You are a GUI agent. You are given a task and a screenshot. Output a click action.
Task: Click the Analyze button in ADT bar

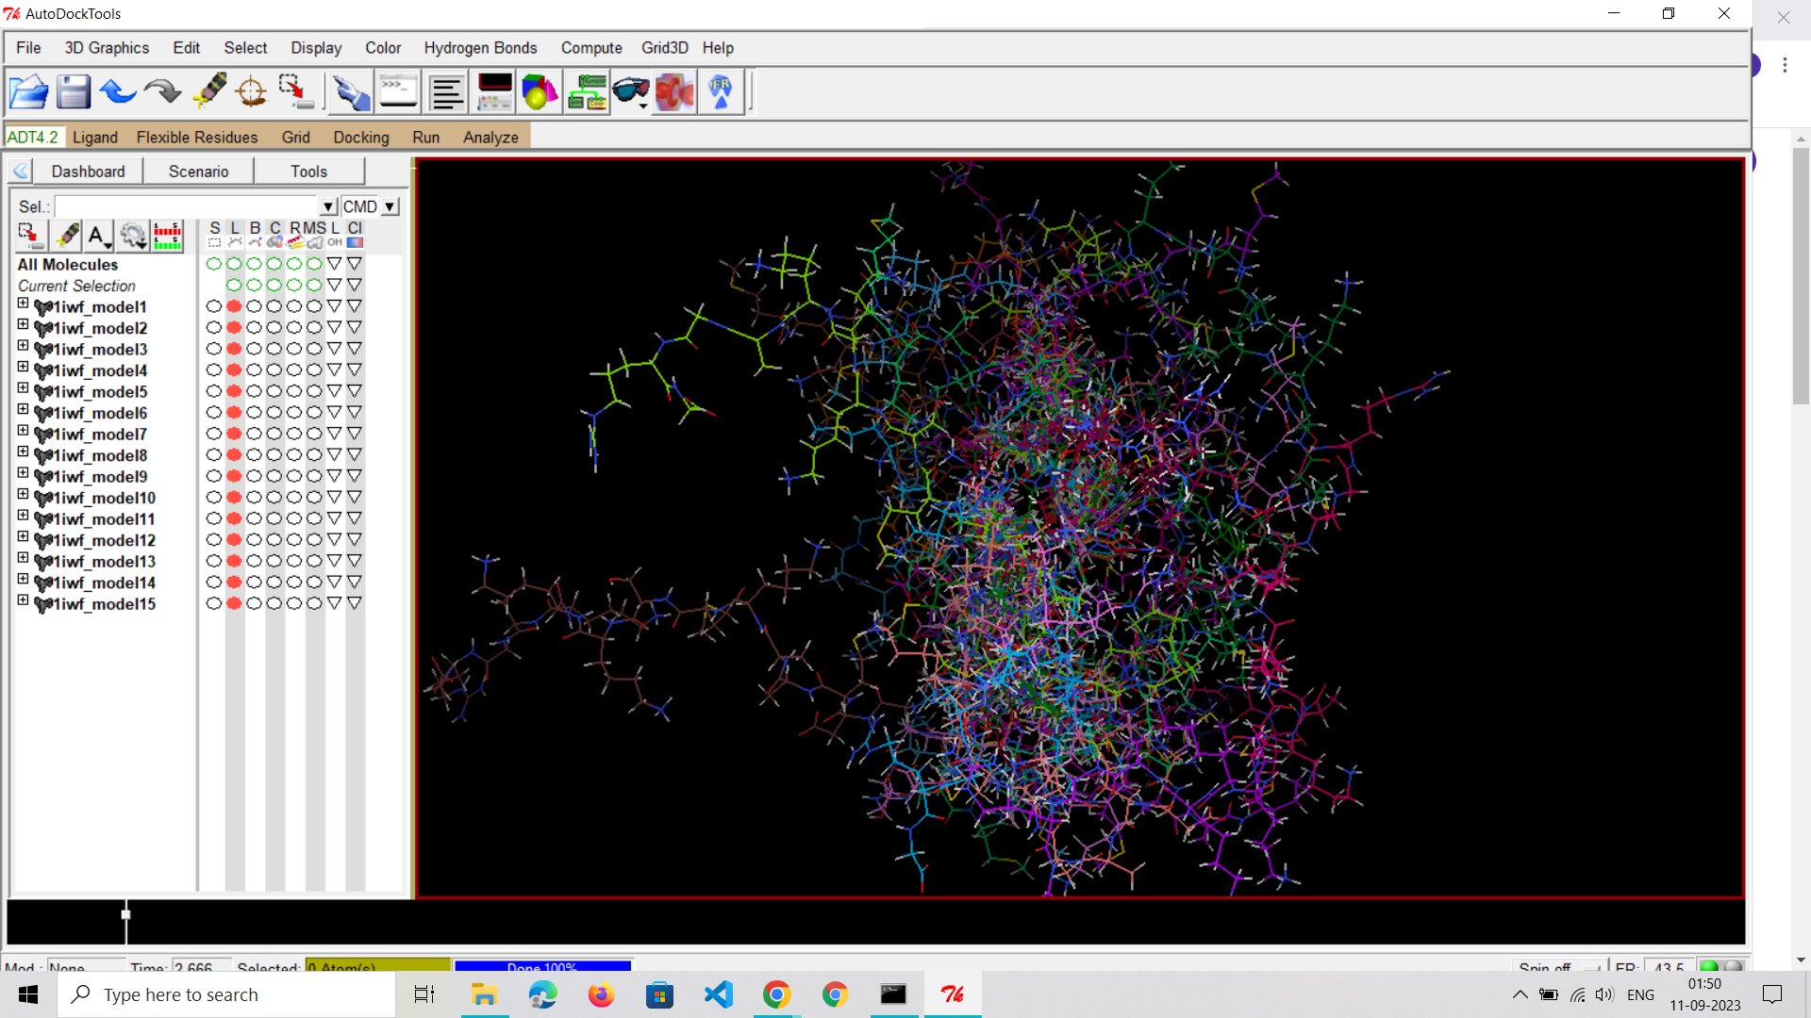(x=490, y=138)
